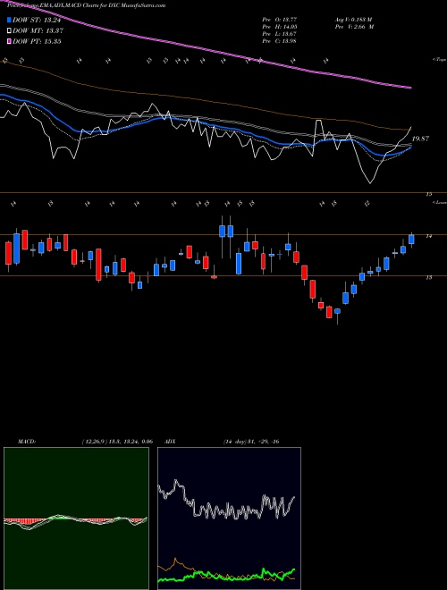Click the last blue candlestick near 14

coord(411,240)
